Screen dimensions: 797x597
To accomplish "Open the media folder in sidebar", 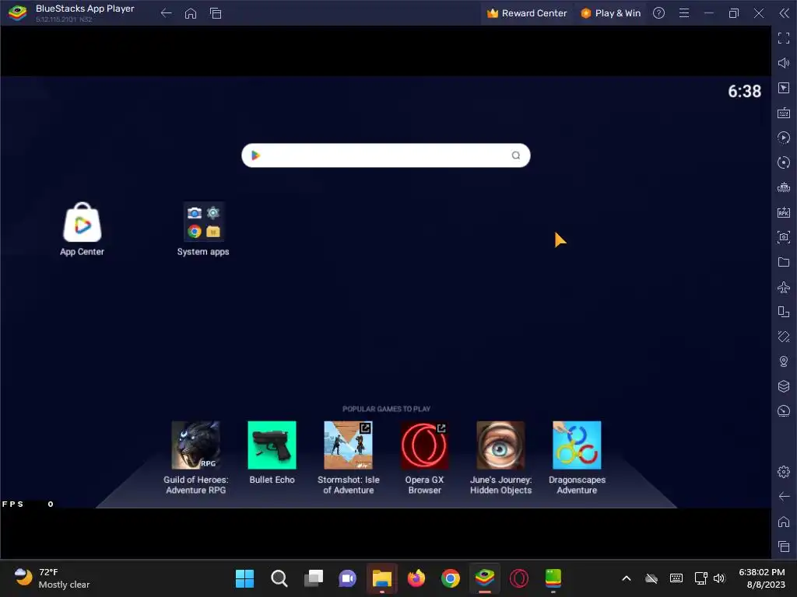I will pyautogui.click(x=784, y=262).
